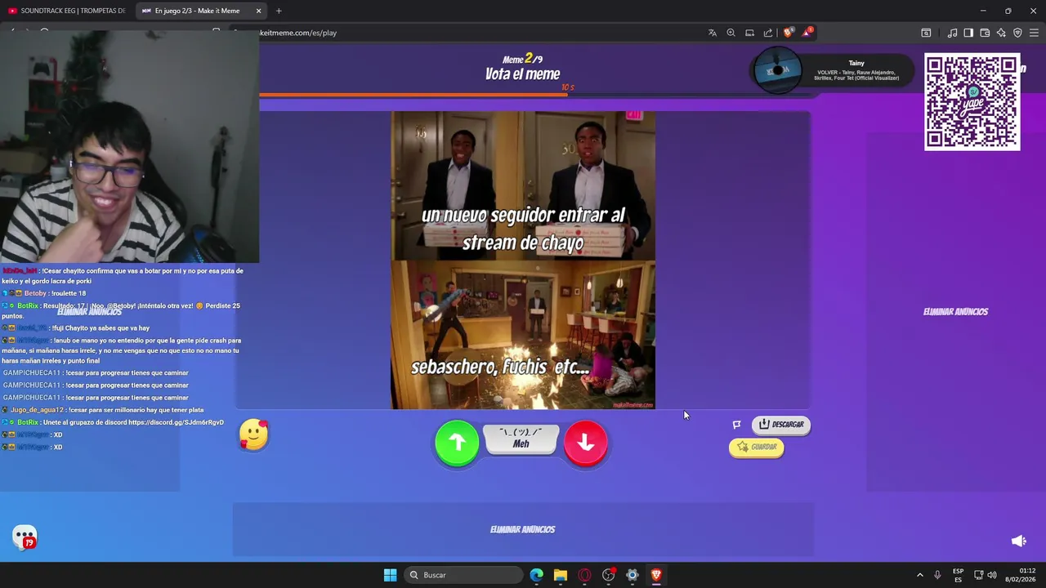Click ELIMINAR ANUNCIOS on the right side panel

coord(955,311)
